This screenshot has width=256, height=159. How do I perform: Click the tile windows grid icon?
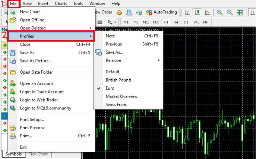pyautogui.click(x=240, y=12)
